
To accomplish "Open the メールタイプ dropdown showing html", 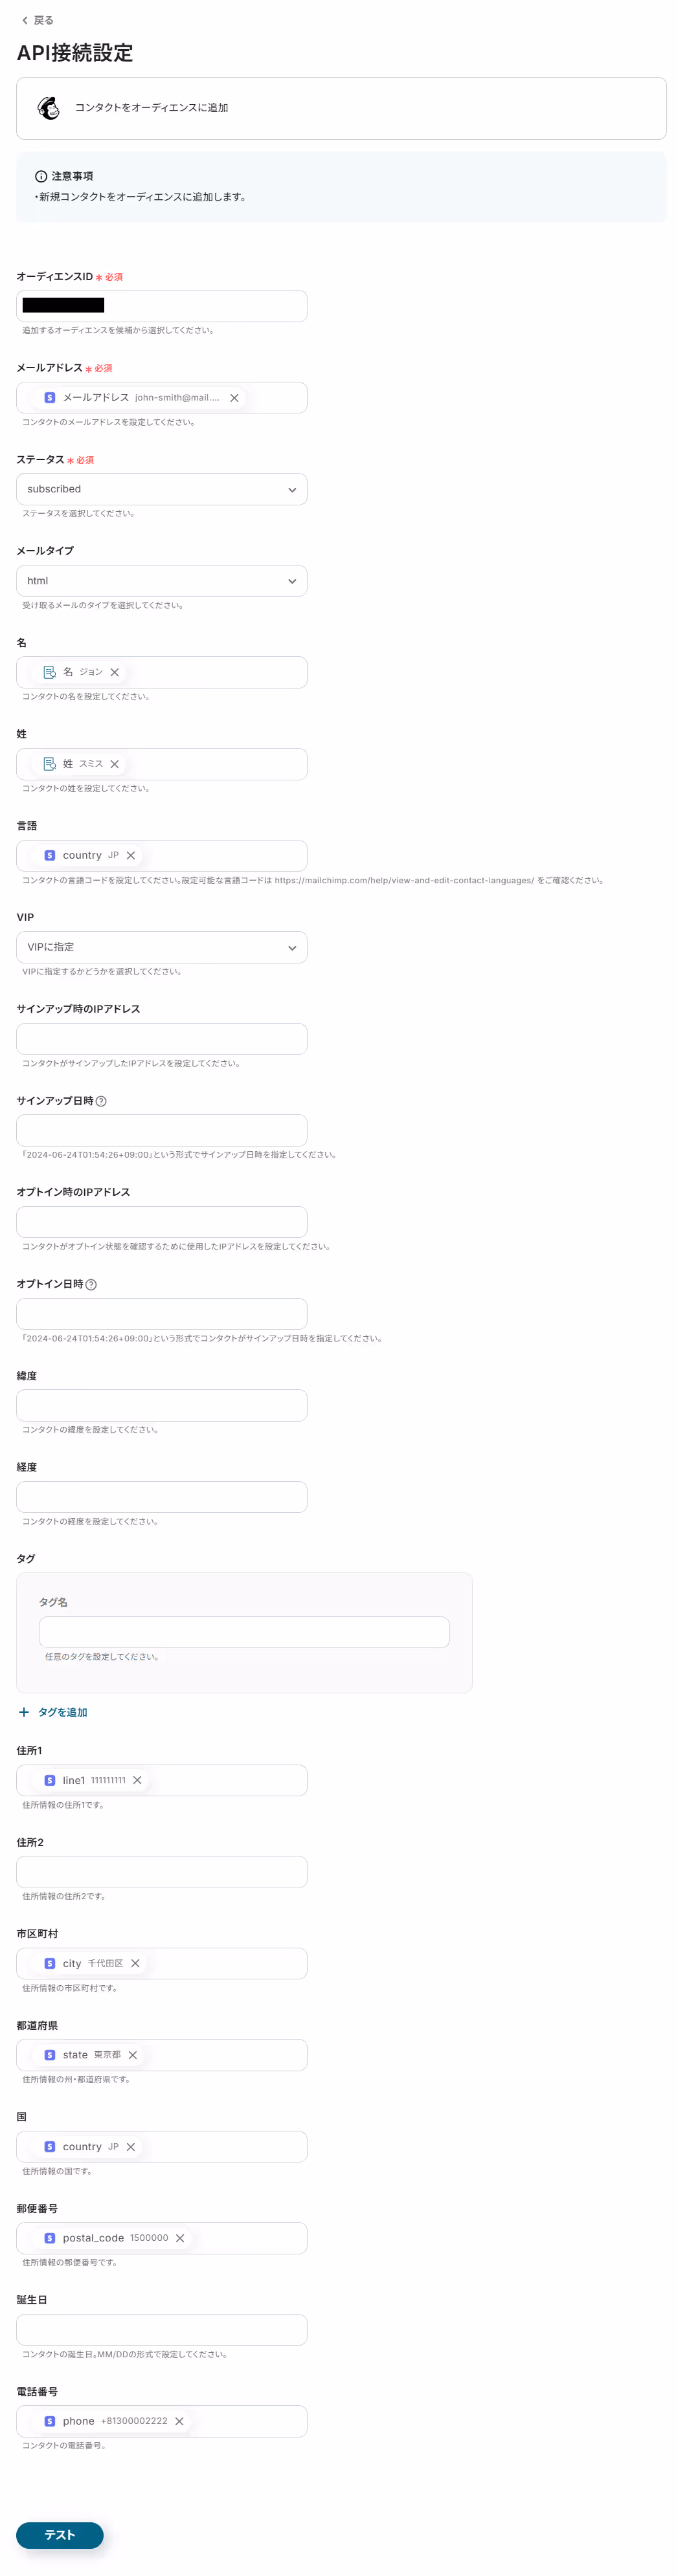I will pos(161,581).
